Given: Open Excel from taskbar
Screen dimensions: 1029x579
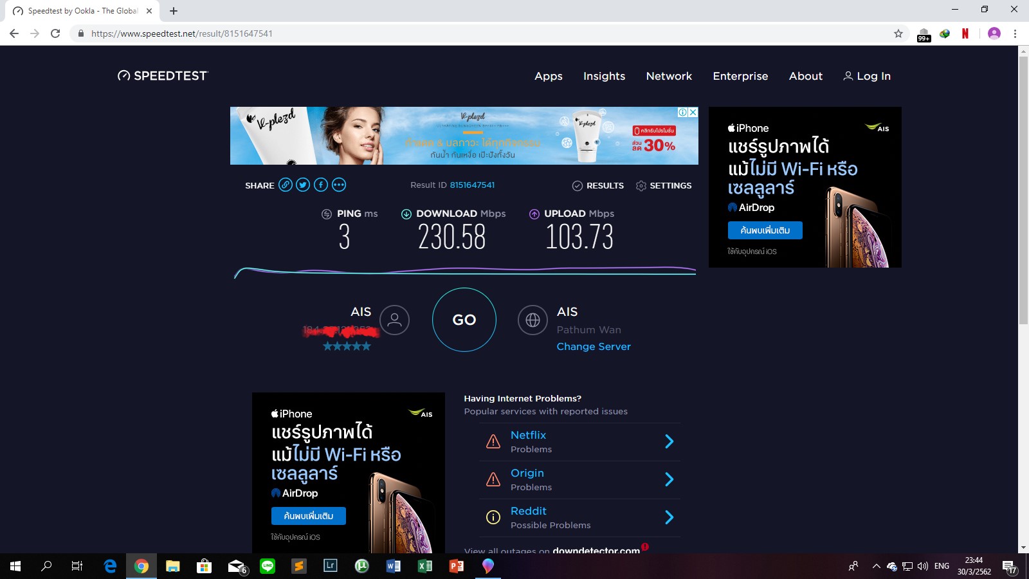Looking at the screenshot, I should click(x=425, y=566).
